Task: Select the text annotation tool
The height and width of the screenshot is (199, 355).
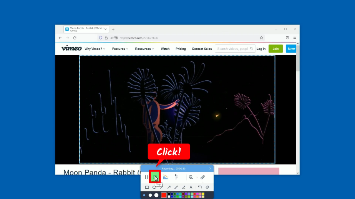Action: (x=191, y=187)
